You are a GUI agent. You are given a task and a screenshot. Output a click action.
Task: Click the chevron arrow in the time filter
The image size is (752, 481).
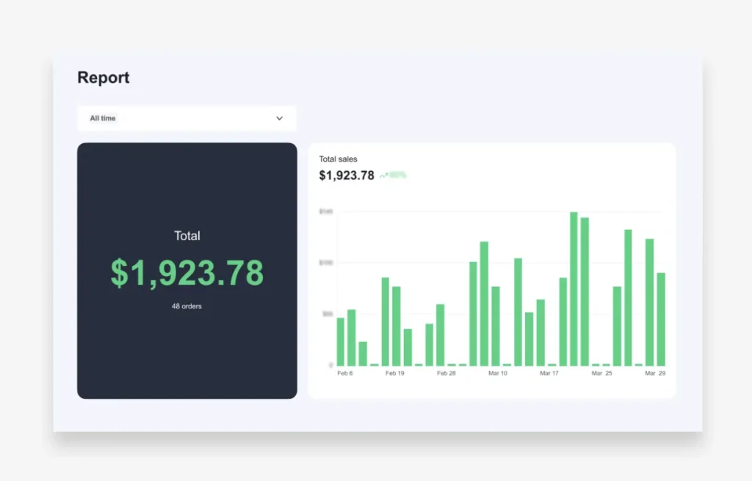279,118
